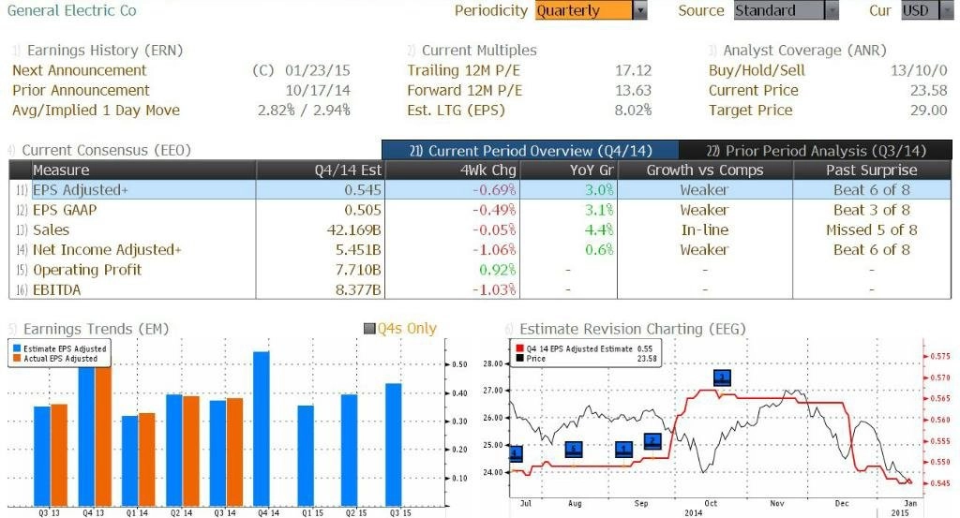Click the Beat 3 of 8 surprise cell
This screenshot has width=960, height=518.
(x=872, y=210)
